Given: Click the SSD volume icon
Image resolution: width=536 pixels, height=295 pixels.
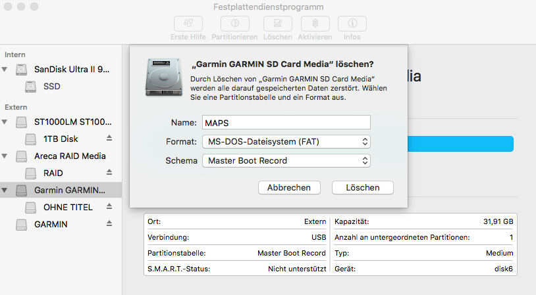Looking at the screenshot, I should tap(30, 87).
